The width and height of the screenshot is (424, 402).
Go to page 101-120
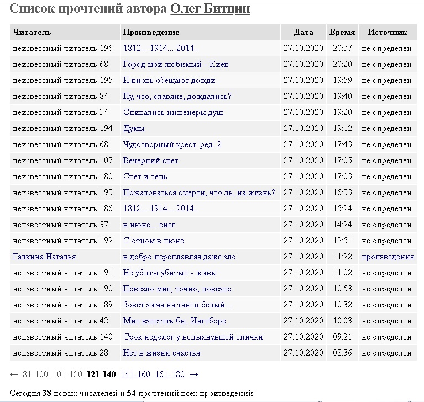[67, 374]
